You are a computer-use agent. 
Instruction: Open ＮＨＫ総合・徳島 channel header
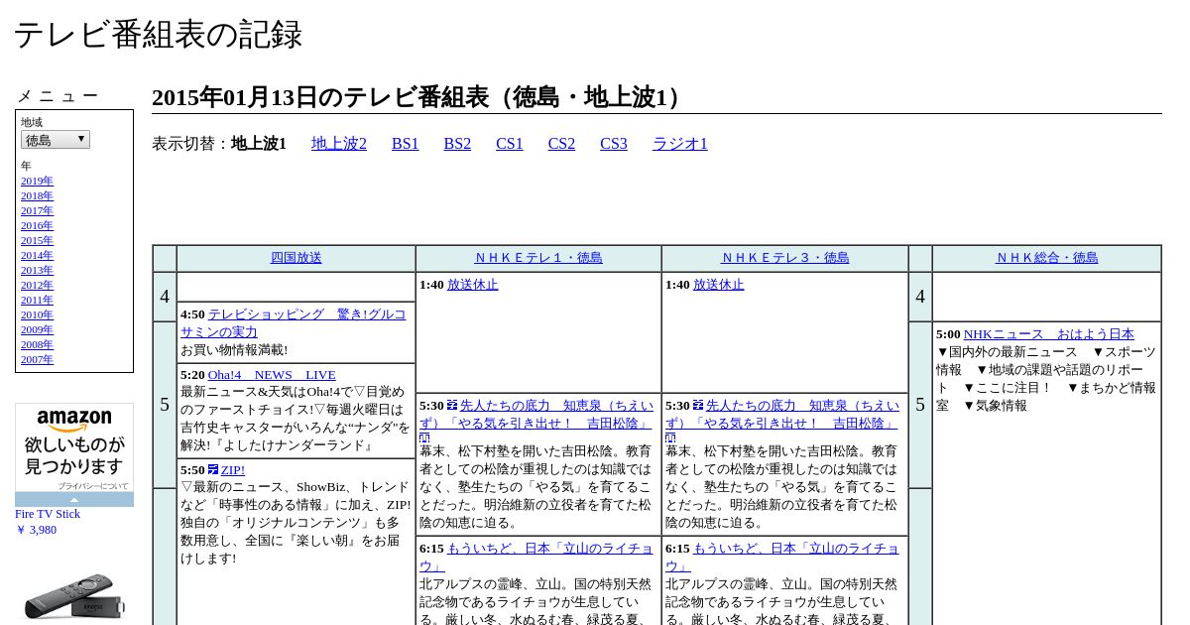coord(1047,258)
